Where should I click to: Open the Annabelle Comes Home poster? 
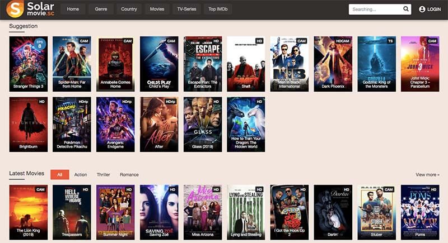point(115,64)
